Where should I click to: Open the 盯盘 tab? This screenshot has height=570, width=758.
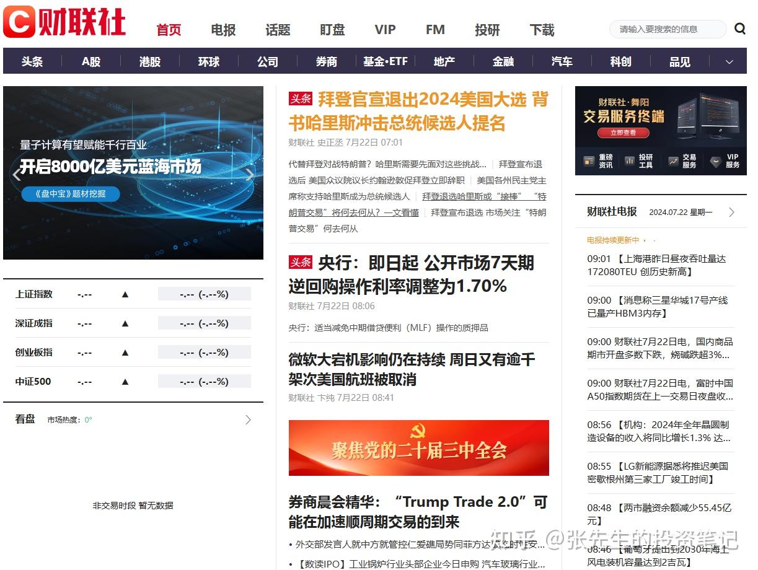pyautogui.click(x=332, y=30)
